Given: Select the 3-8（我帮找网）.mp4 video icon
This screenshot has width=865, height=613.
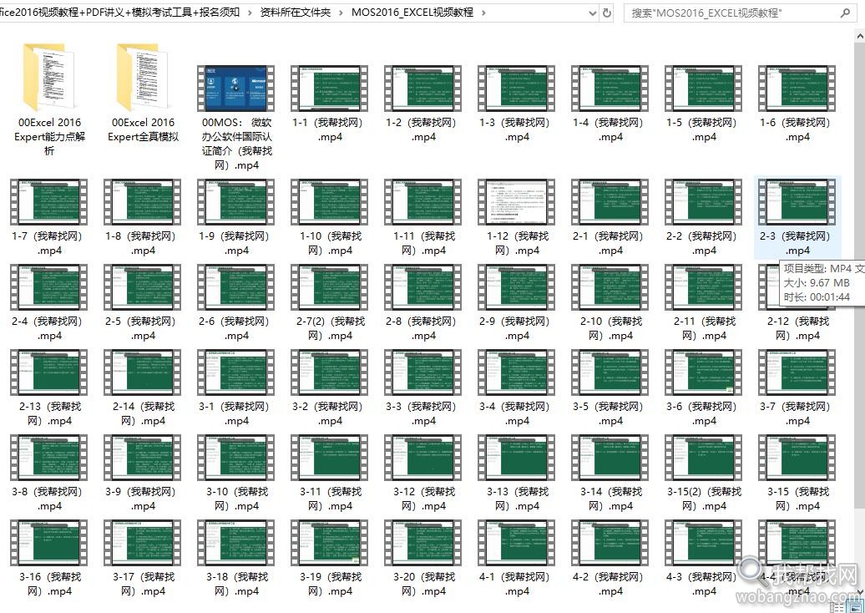Looking at the screenshot, I should [49, 458].
